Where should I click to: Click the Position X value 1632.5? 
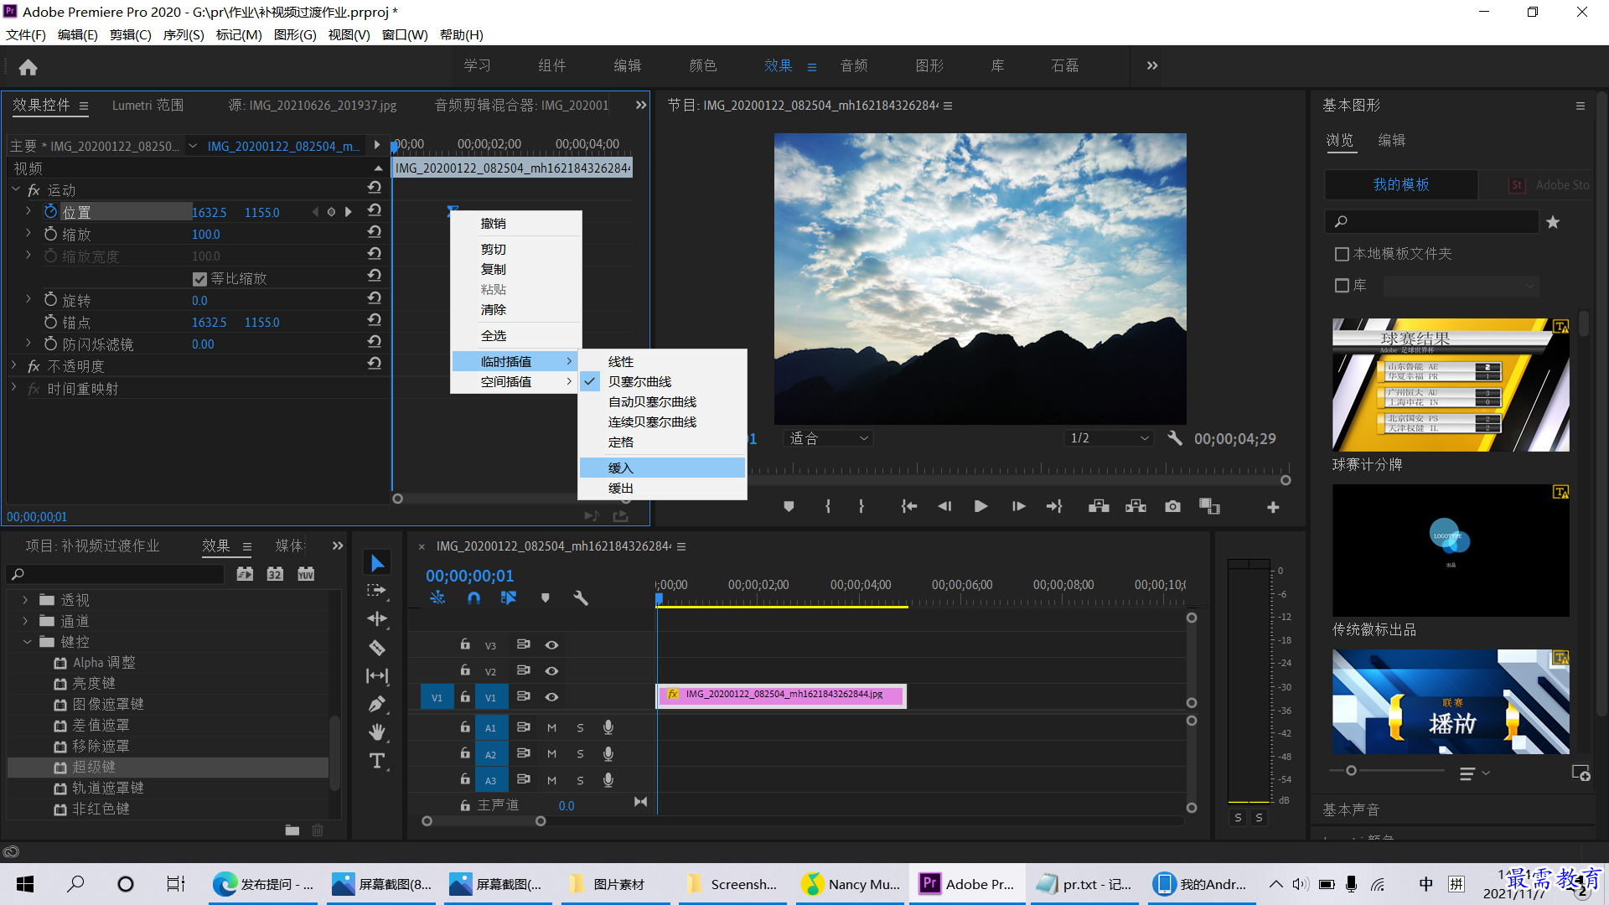[210, 212]
